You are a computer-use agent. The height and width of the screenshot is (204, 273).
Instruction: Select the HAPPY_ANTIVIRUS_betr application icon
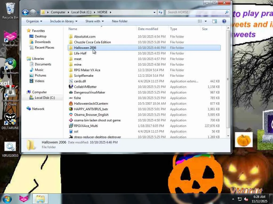(71, 109)
